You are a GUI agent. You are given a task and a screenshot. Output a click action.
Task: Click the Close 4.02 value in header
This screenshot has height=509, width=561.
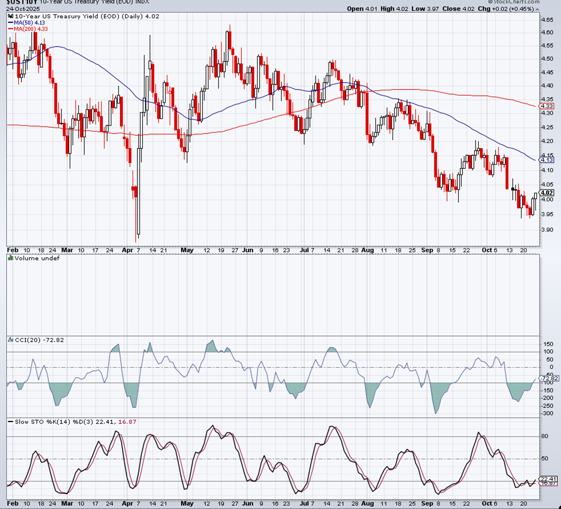click(x=460, y=9)
